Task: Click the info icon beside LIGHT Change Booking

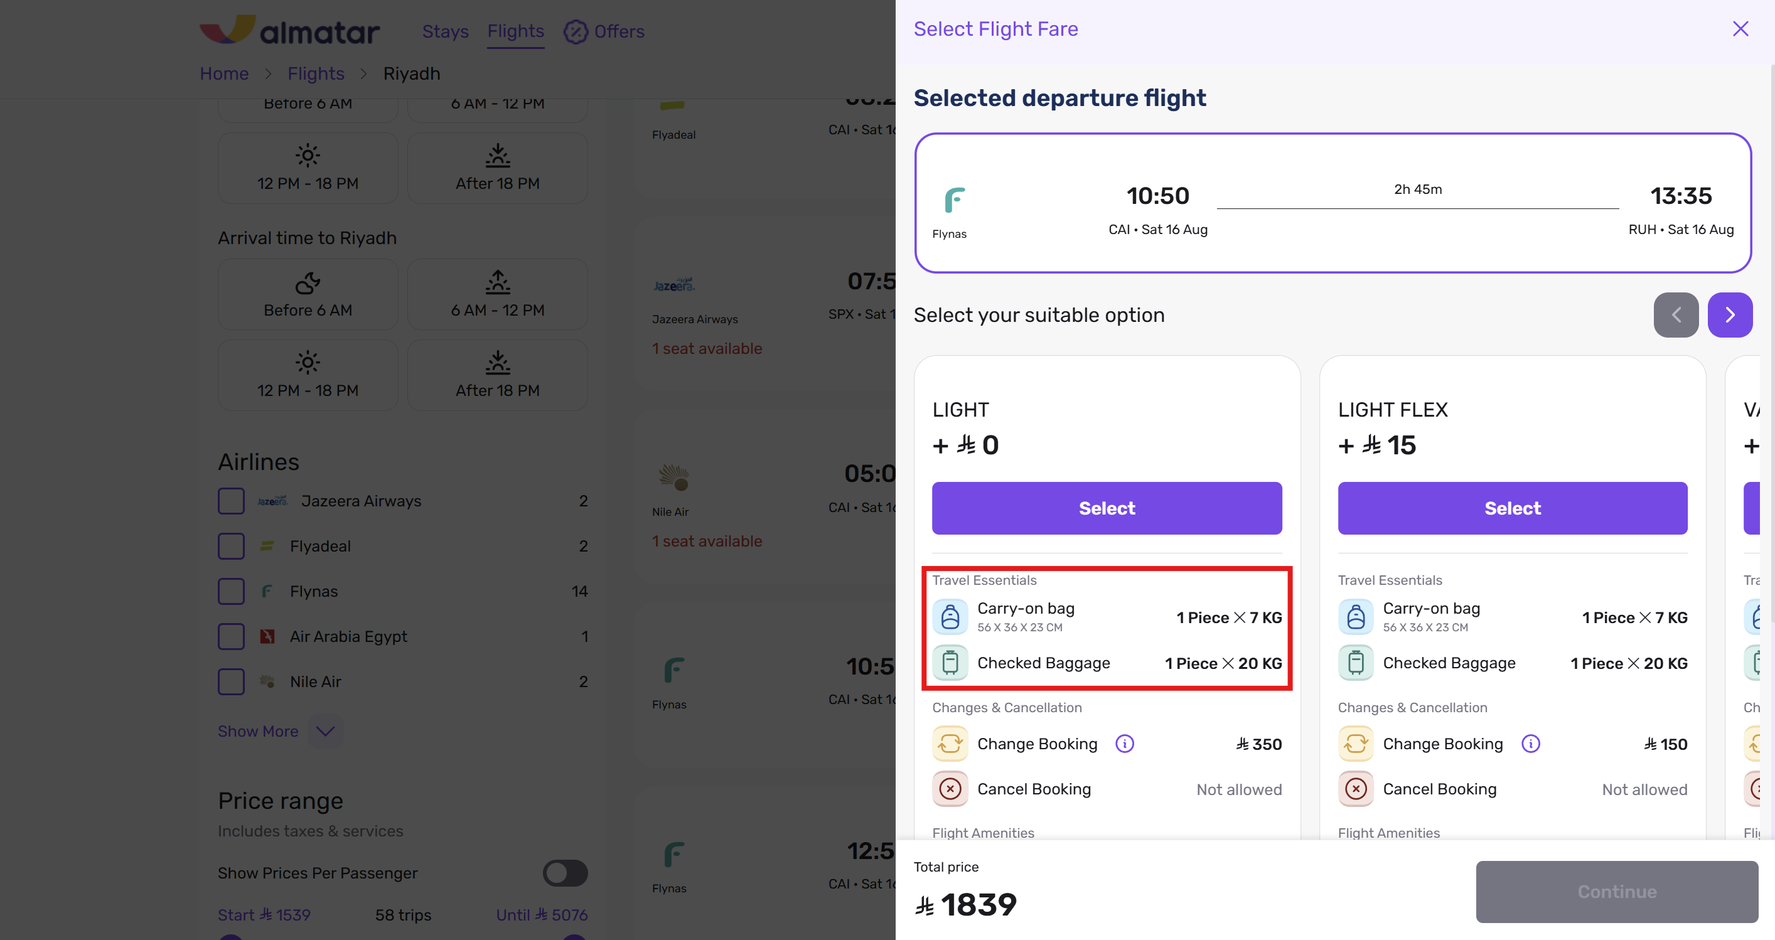Action: tap(1125, 744)
